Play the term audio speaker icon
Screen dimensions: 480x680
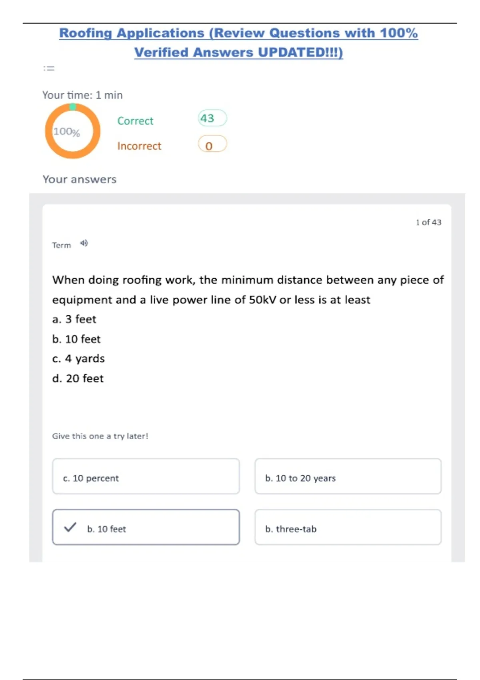point(84,243)
